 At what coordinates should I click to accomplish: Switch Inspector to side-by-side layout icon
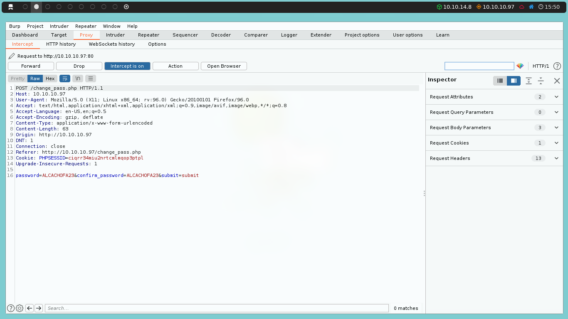click(514, 81)
